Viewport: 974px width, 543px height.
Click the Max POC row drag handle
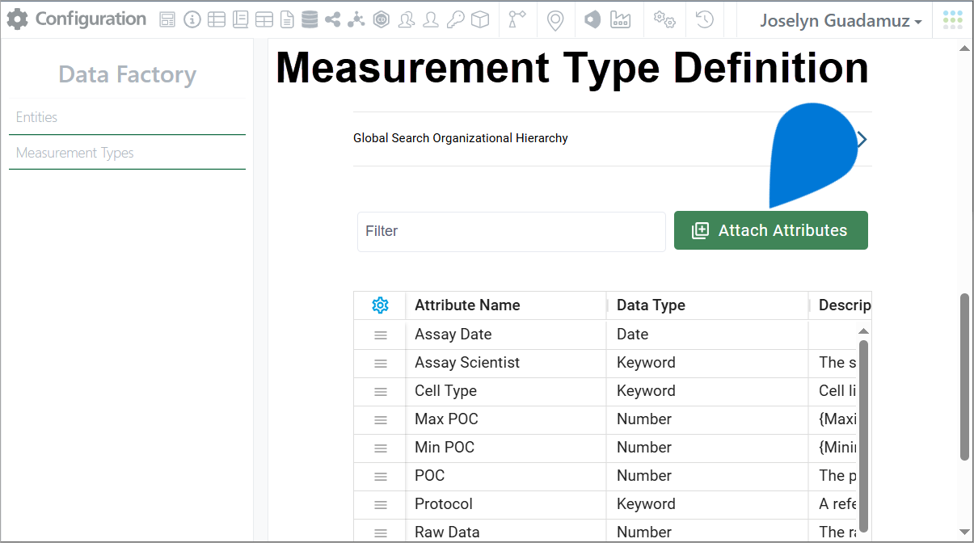(381, 419)
